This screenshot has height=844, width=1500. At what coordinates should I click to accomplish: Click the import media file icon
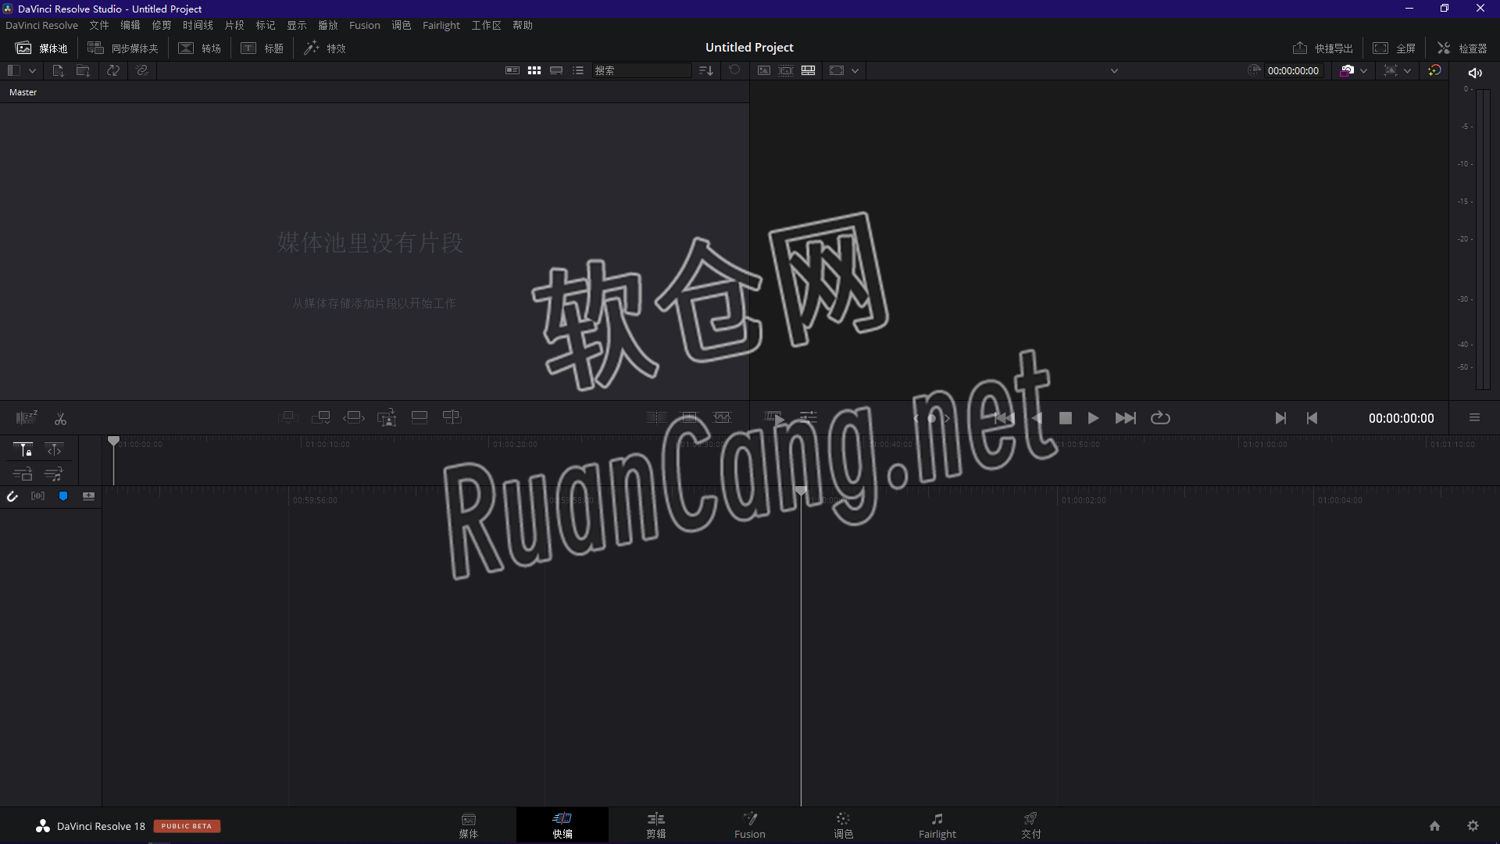pyautogui.click(x=58, y=70)
